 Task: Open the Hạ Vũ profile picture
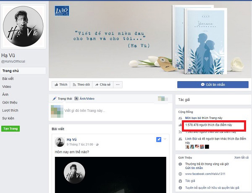(24, 26)
